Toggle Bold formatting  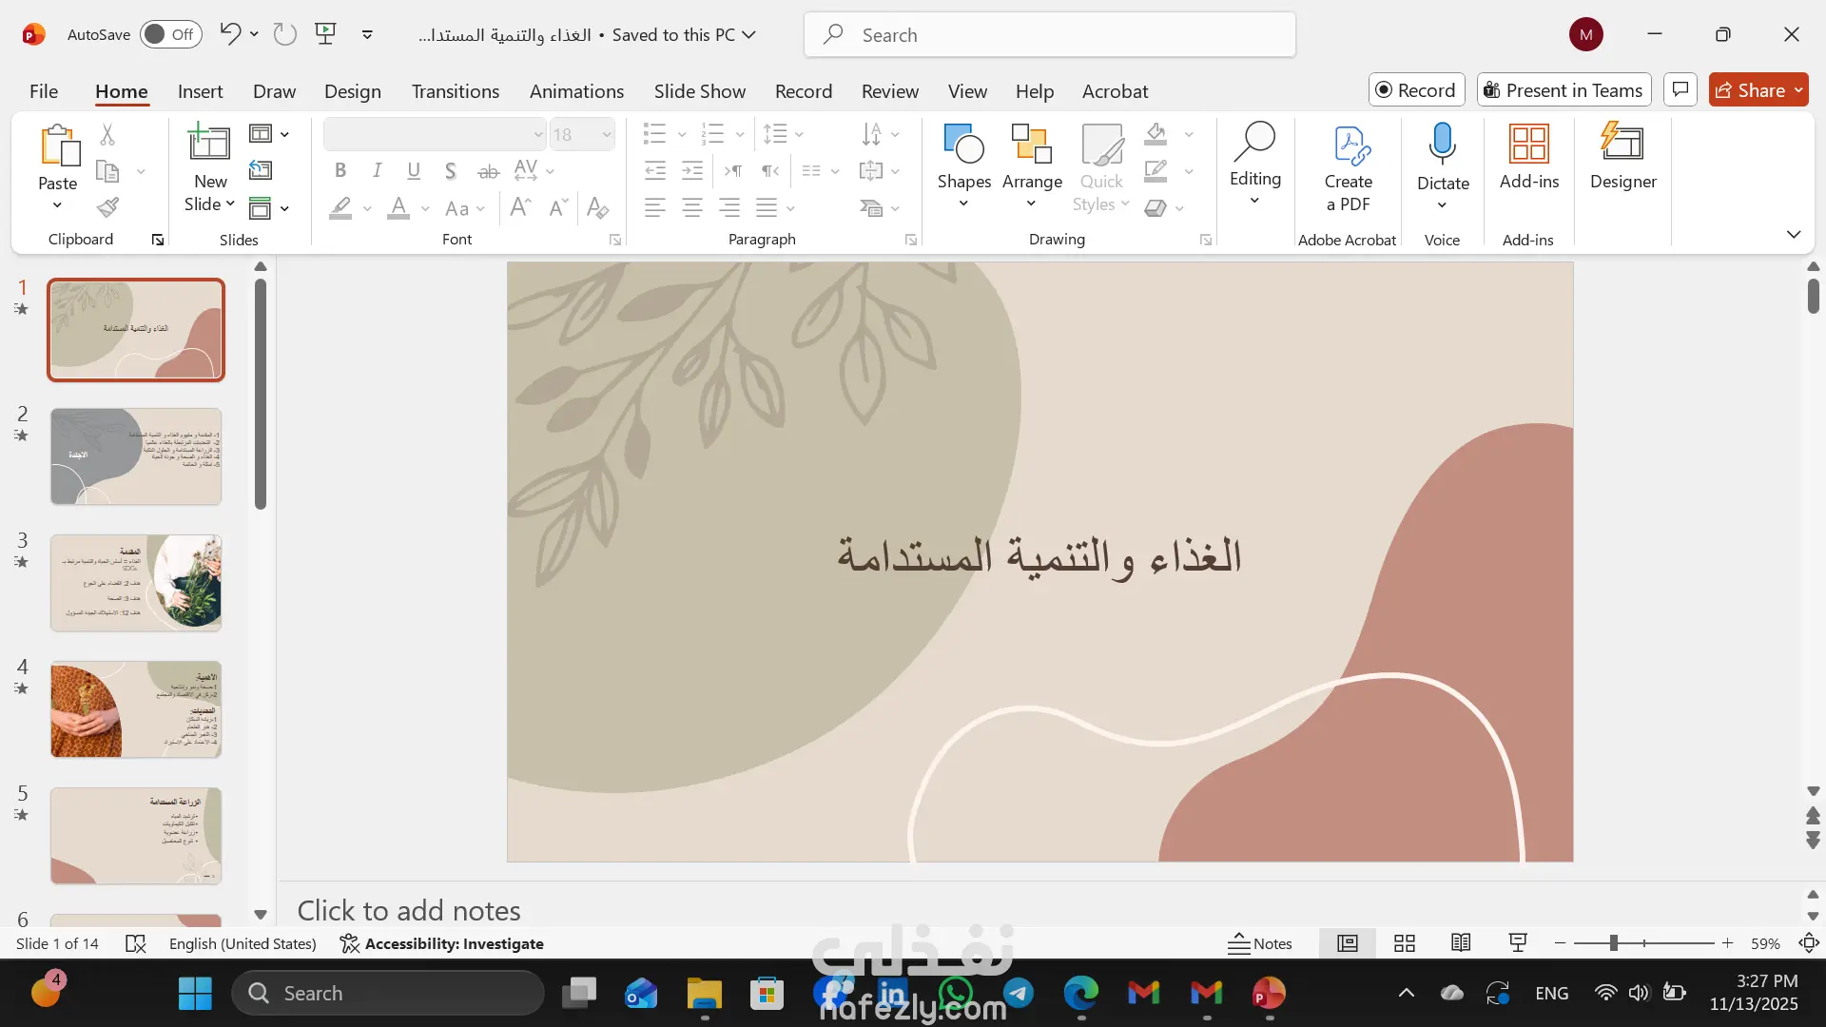pos(340,170)
